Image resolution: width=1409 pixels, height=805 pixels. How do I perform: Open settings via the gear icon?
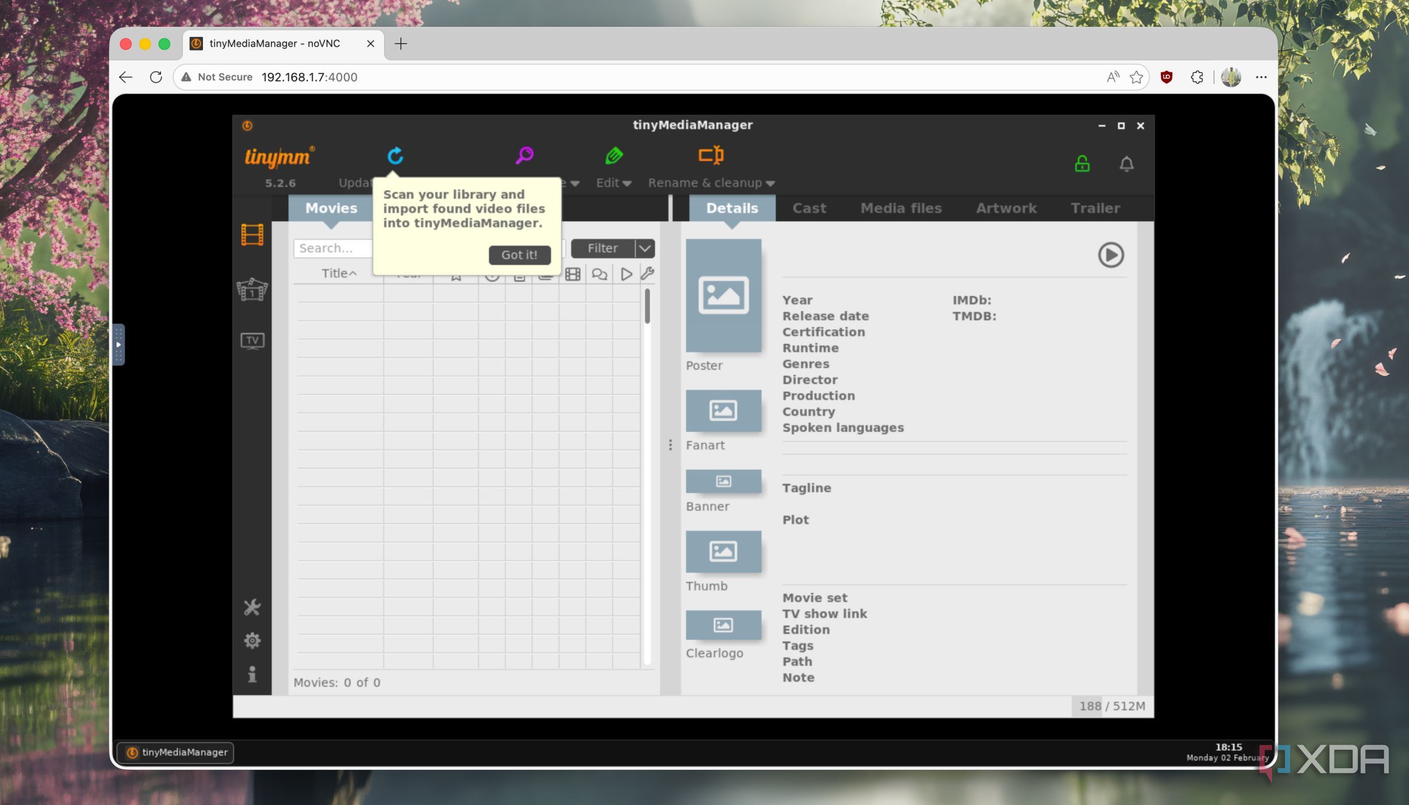(252, 641)
